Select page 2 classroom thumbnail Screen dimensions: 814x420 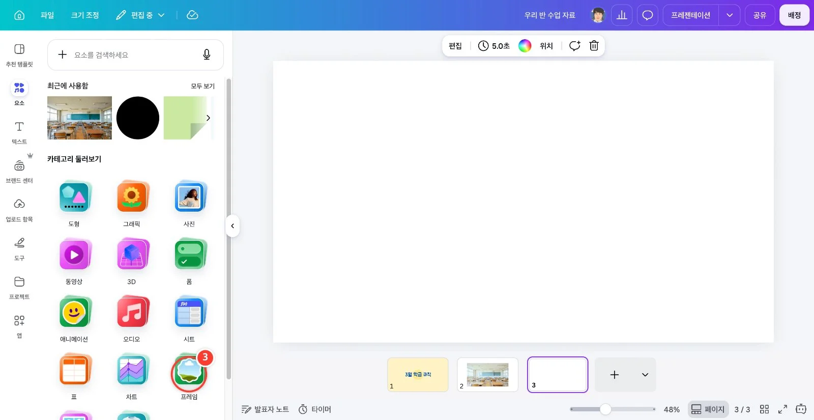tap(487, 375)
